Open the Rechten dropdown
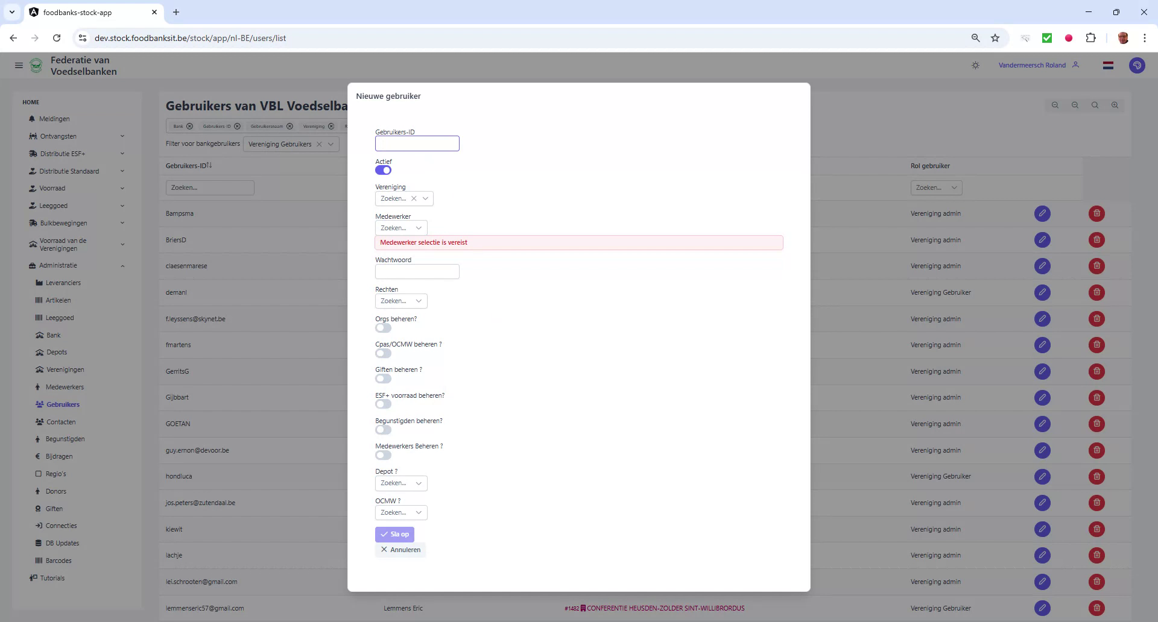This screenshot has width=1158, height=622. tap(400, 301)
